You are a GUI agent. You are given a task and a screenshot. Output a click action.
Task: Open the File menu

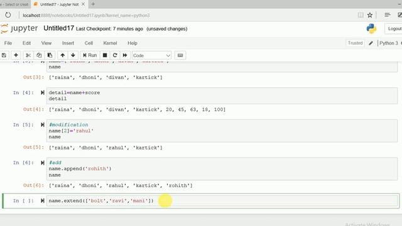8,43
